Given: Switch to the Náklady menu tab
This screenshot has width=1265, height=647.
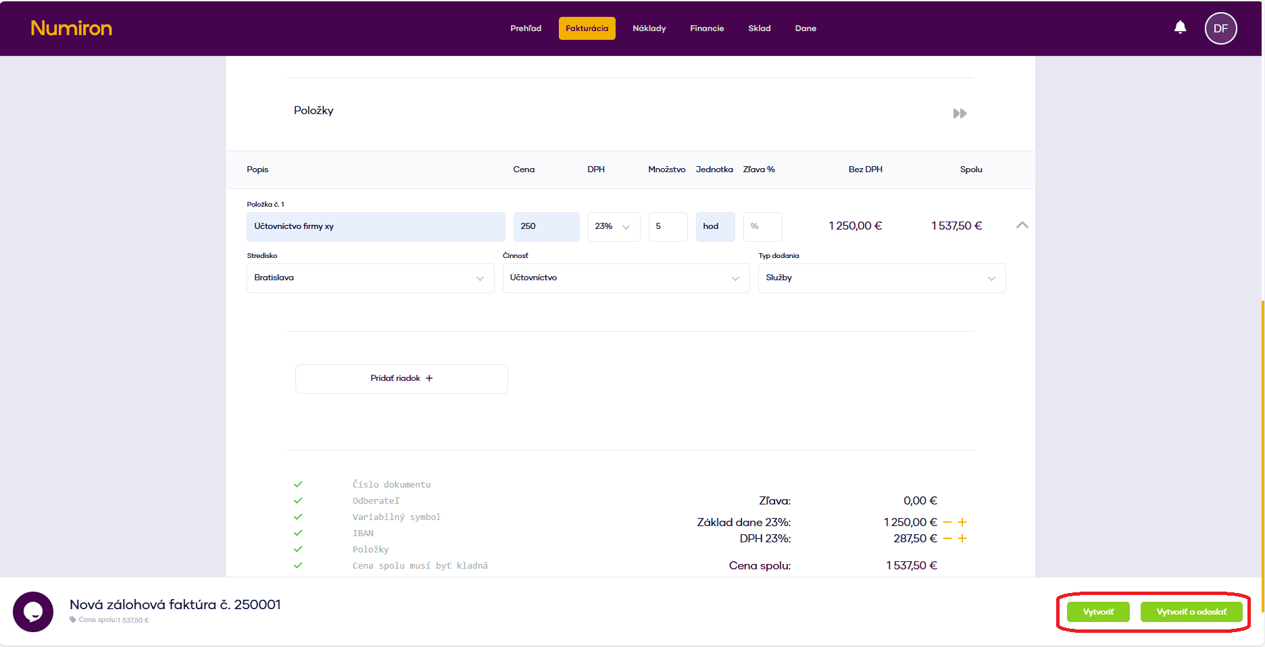Looking at the screenshot, I should (649, 28).
